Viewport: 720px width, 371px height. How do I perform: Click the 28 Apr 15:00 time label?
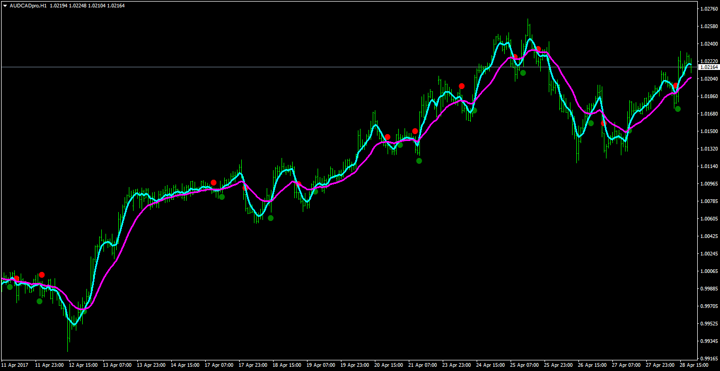pos(694,365)
